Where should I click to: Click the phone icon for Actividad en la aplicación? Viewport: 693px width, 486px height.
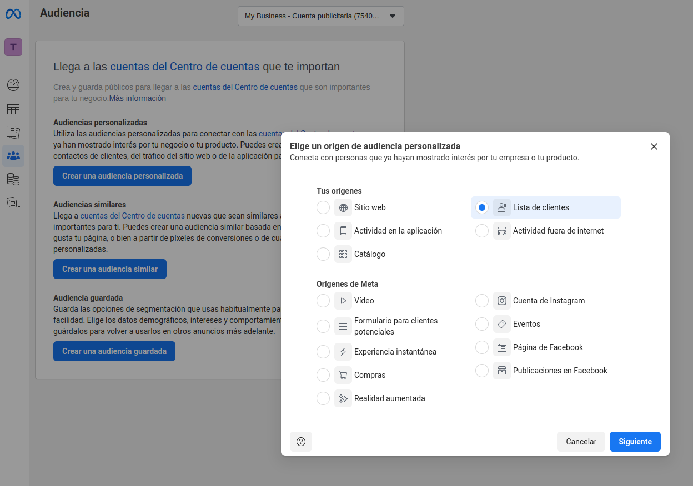[x=343, y=231]
